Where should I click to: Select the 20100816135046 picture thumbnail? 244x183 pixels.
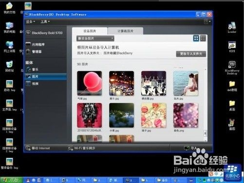click(x=90, y=115)
